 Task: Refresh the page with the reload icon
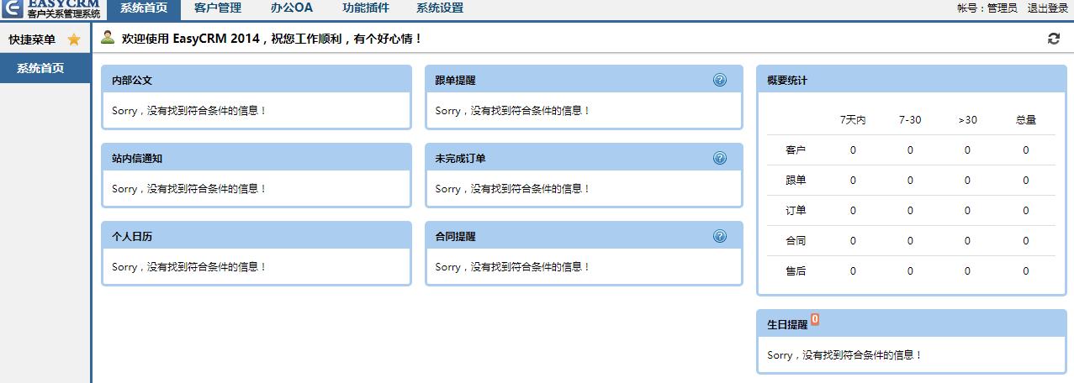(1054, 39)
